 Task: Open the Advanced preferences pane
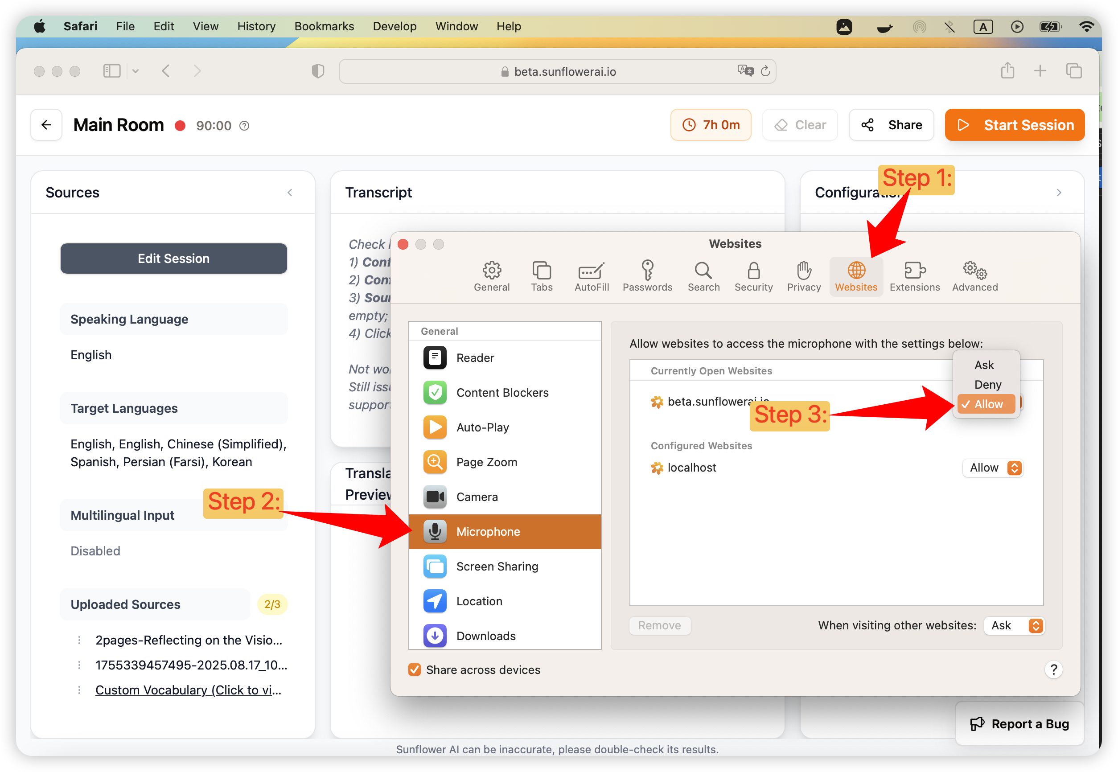[x=974, y=276]
